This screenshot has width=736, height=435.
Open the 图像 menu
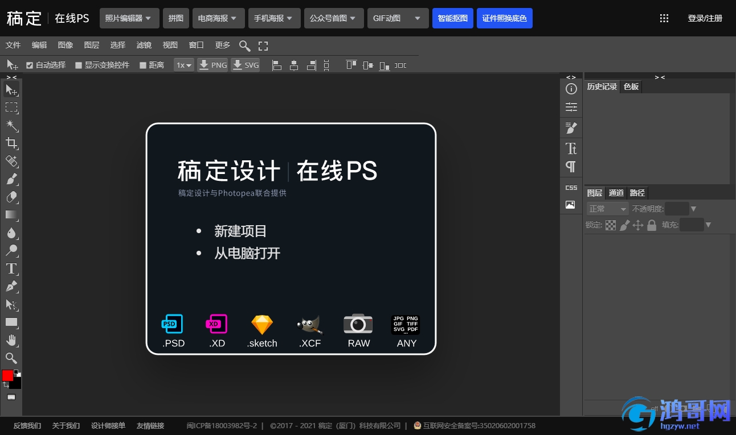66,45
